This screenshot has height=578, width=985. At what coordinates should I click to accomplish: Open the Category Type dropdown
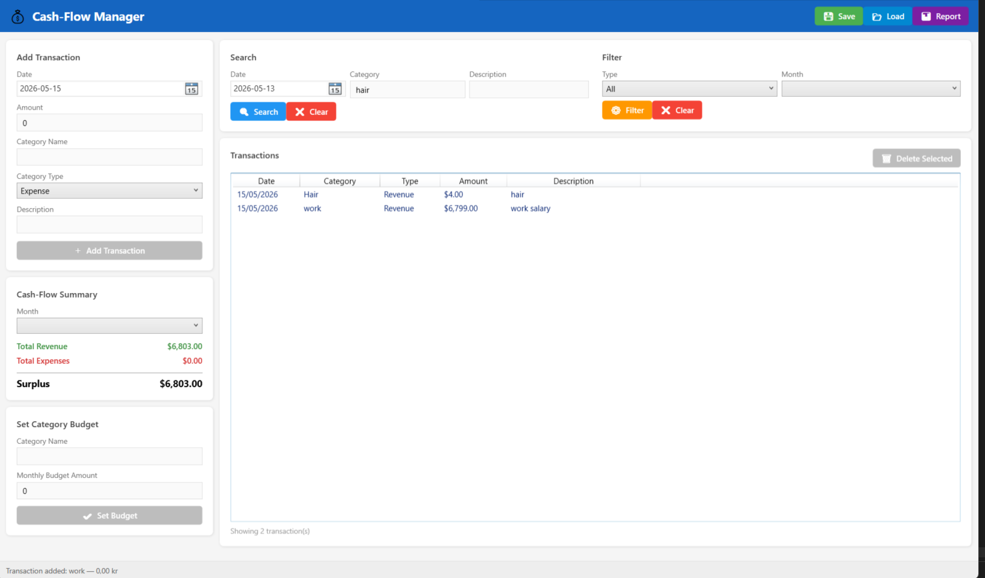(x=110, y=191)
